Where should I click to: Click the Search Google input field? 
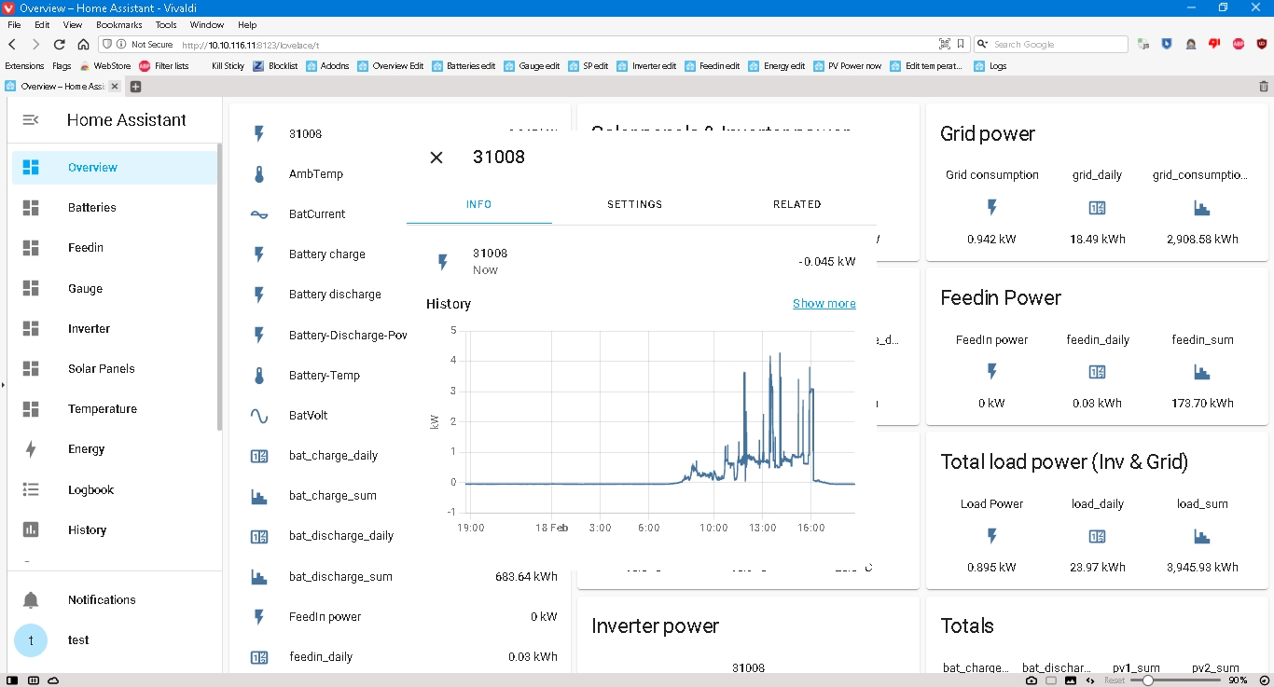1058,44
